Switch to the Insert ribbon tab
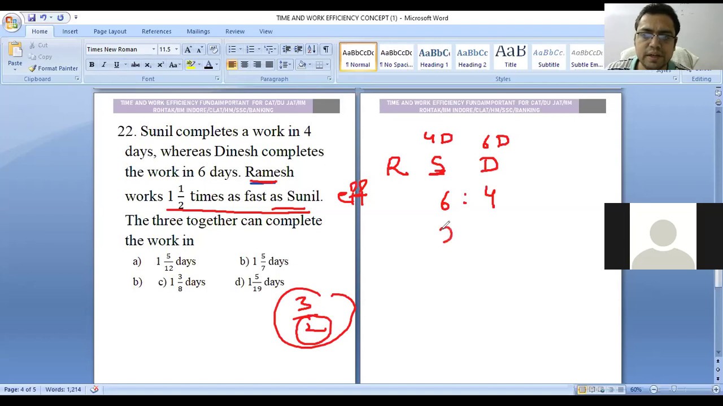The image size is (723, 406). point(70,32)
